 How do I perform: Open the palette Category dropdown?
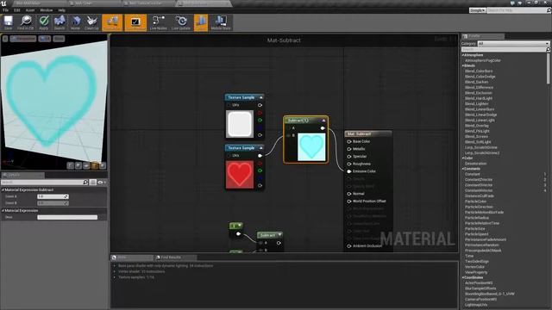[x=513, y=44]
